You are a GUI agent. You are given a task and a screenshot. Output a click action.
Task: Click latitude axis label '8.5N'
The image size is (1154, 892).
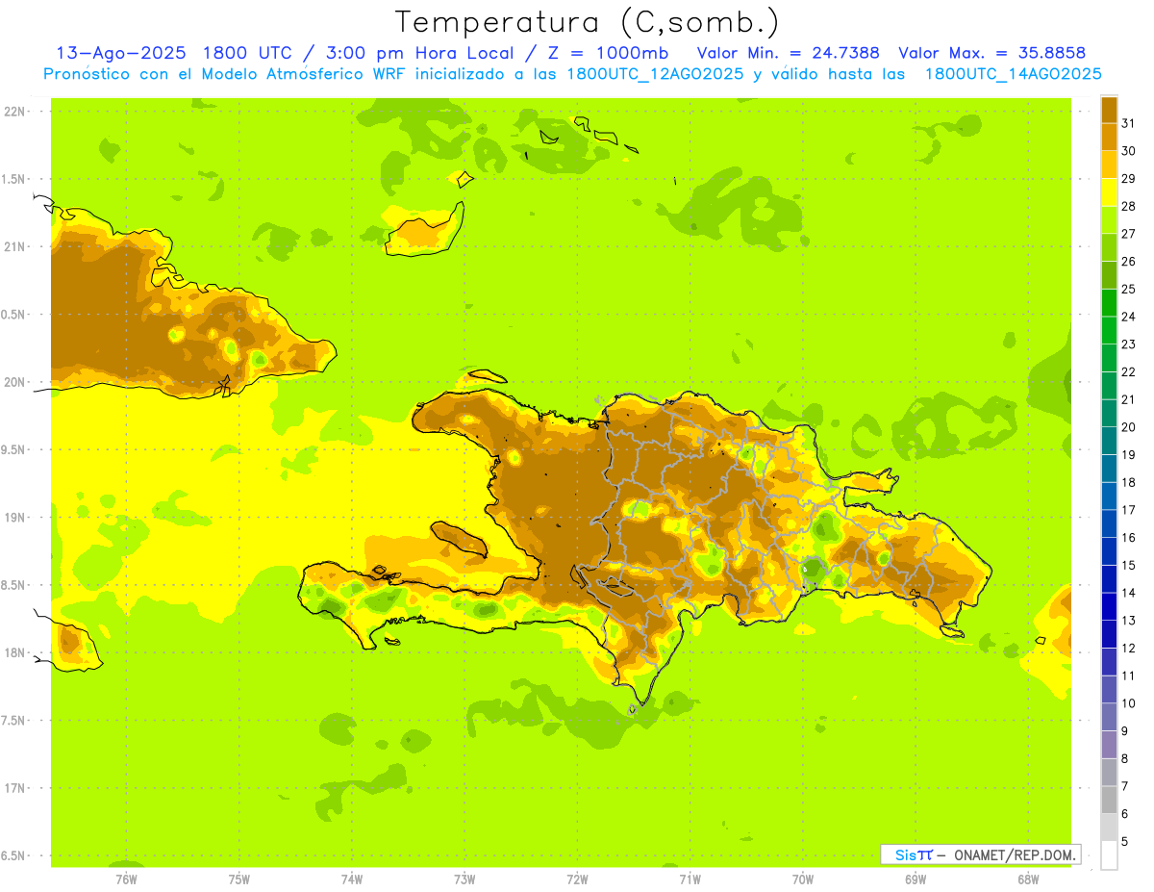pyautogui.click(x=13, y=585)
